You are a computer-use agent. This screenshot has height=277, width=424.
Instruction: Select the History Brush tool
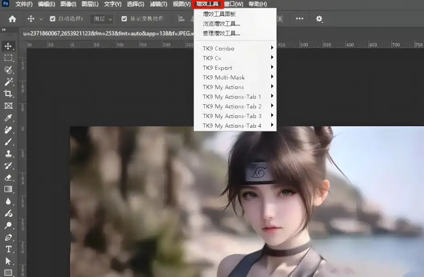tap(8, 165)
